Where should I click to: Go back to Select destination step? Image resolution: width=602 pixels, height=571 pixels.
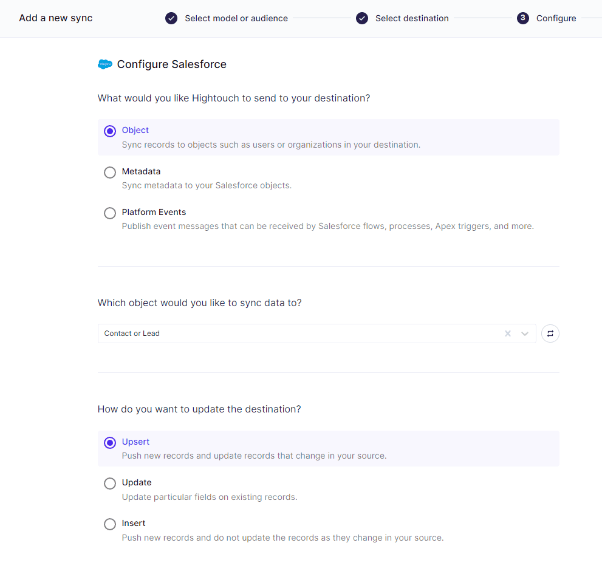click(x=412, y=18)
